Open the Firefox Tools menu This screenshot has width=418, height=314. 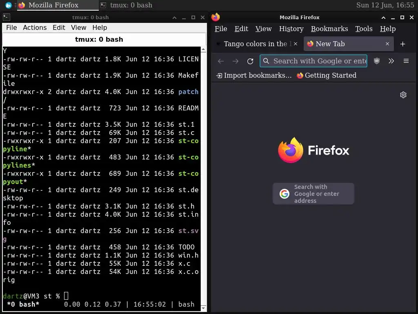pos(364,29)
